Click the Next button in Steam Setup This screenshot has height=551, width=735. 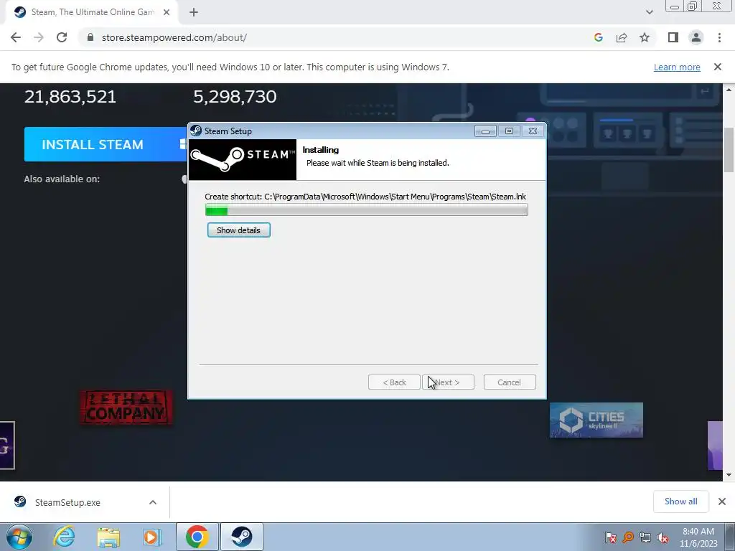tap(448, 382)
